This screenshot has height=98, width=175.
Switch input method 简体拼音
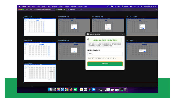pyautogui.click(x=125, y=7)
